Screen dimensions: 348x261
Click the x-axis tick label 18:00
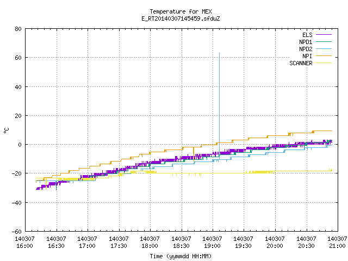pyautogui.click(x=150, y=246)
